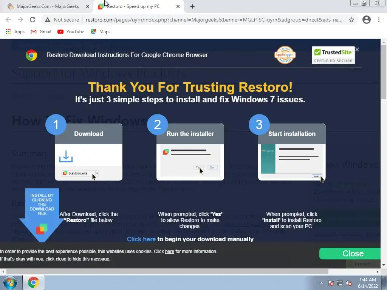This screenshot has height=290, width=387.
Task: Open the network status tray icon
Action: (340, 283)
